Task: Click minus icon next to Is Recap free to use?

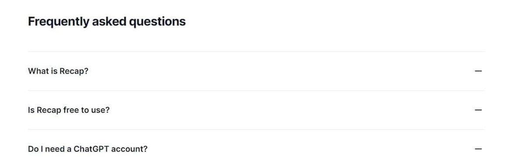Action: pyautogui.click(x=479, y=110)
